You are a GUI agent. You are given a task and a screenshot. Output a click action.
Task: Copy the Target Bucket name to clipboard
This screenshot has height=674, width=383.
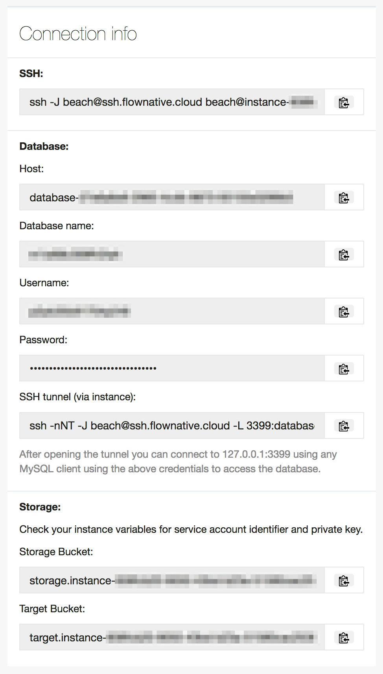tap(344, 637)
